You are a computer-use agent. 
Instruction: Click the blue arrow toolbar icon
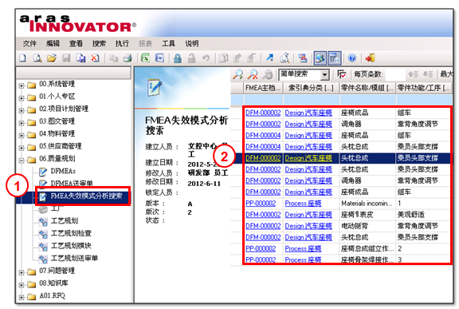coord(269,57)
